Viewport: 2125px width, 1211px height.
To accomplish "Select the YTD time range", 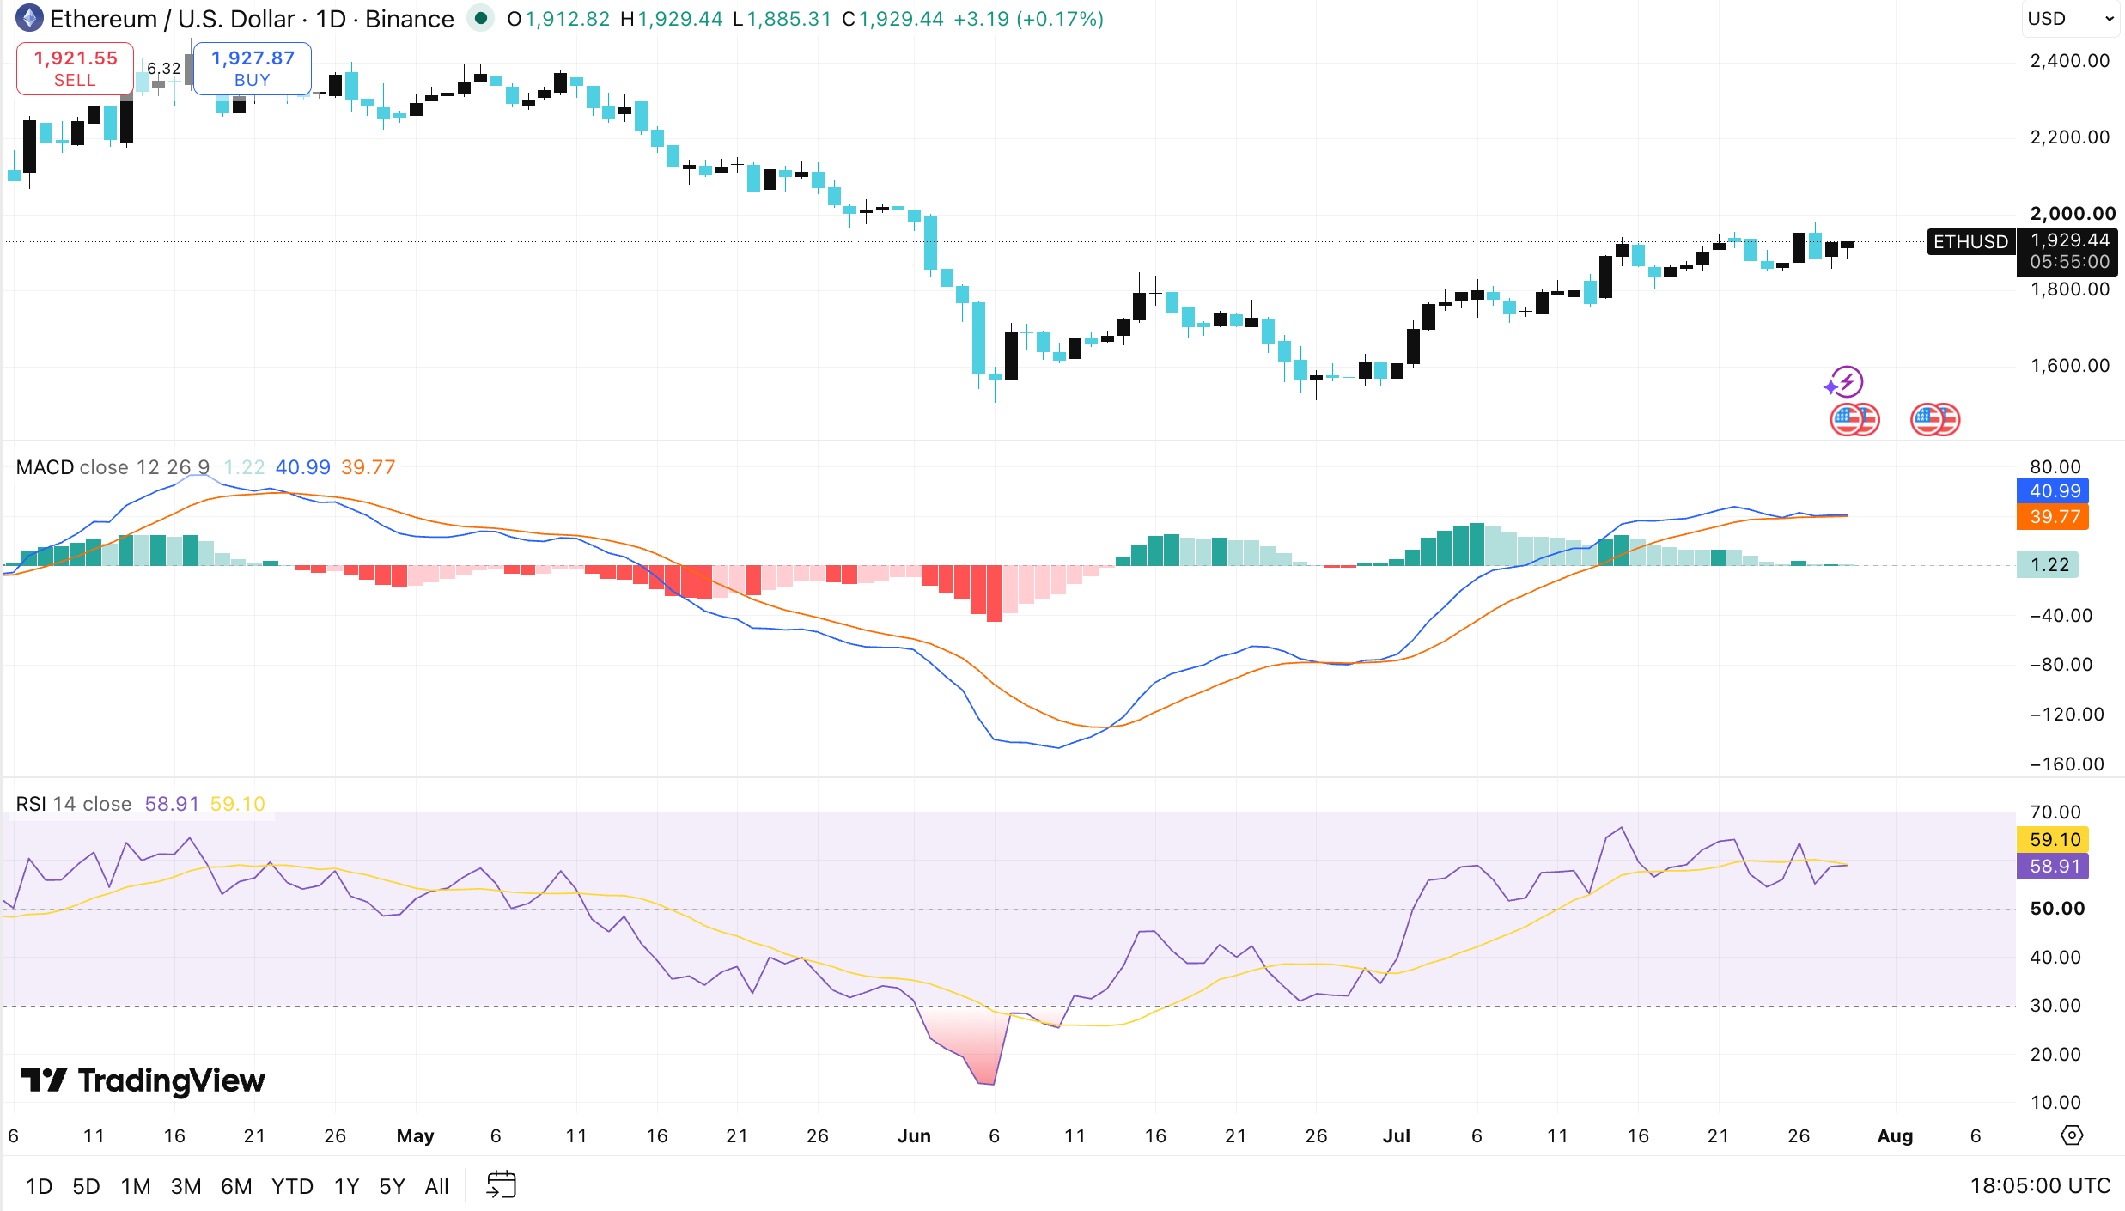I will pyautogui.click(x=292, y=1186).
